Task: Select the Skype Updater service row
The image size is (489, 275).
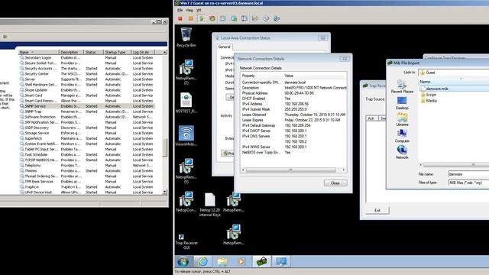Action: click(x=86, y=90)
